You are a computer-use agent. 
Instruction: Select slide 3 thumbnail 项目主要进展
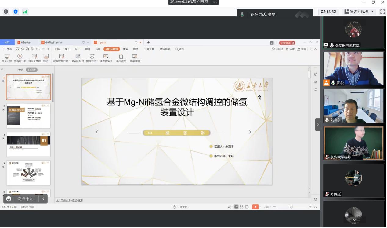[28, 144]
